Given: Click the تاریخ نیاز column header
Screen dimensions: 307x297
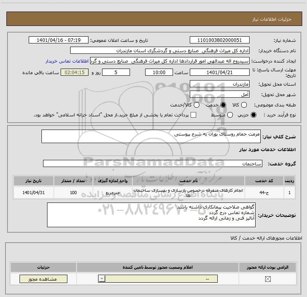Looking at the screenshot, I should pyautogui.click(x=33, y=181).
